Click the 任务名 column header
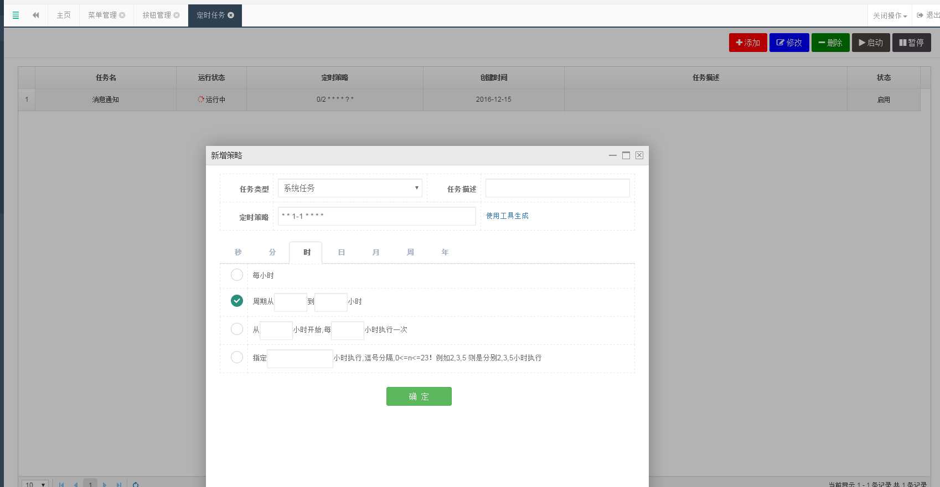The width and height of the screenshot is (940, 487). tap(106, 77)
